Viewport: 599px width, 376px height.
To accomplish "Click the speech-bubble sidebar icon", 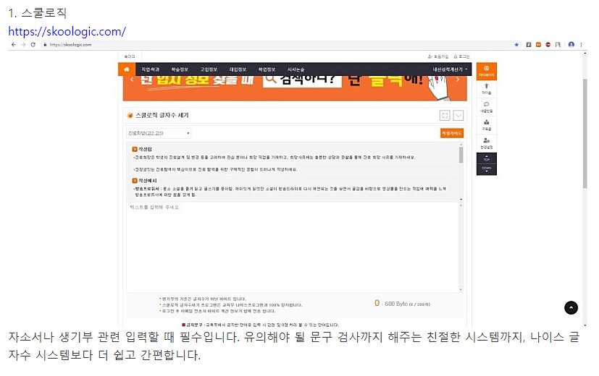I will click(x=486, y=107).
